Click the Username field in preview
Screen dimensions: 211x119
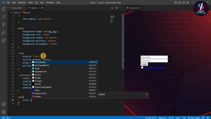click(x=154, y=57)
